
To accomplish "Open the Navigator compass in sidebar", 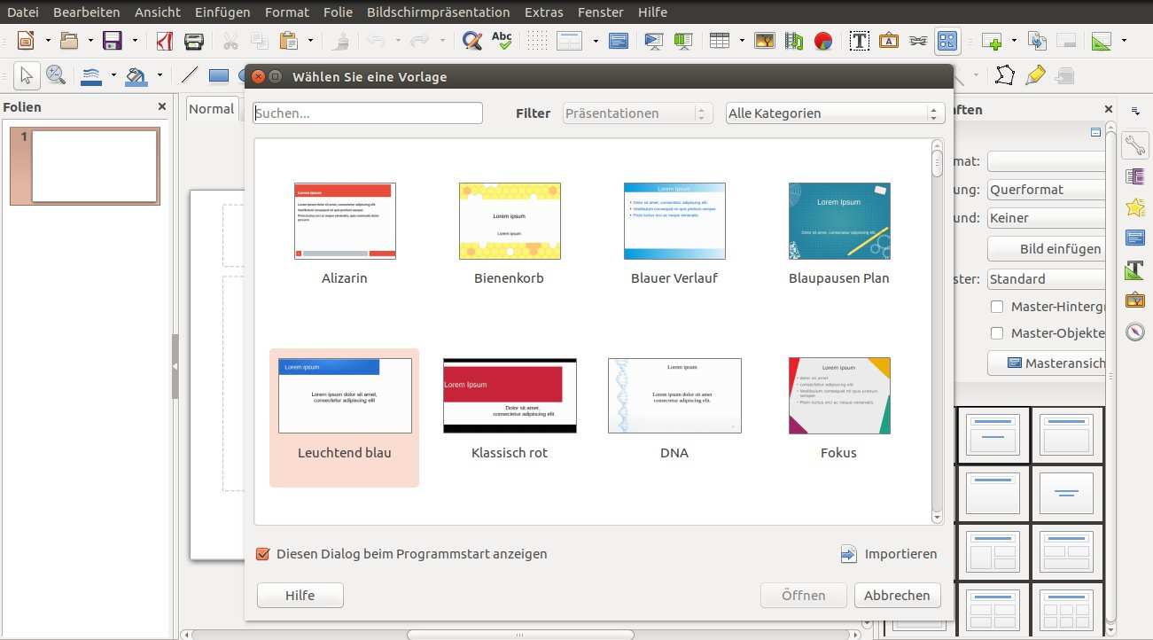I will click(1135, 332).
